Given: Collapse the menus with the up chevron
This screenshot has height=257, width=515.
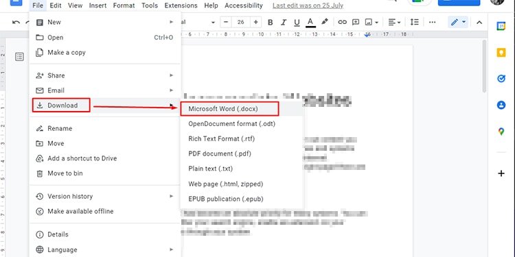Looking at the screenshot, I should tap(479, 23).
